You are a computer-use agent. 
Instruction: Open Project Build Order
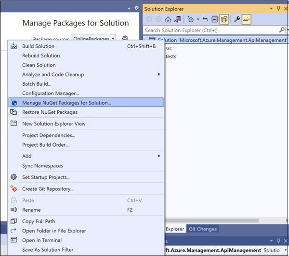click(86, 145)
